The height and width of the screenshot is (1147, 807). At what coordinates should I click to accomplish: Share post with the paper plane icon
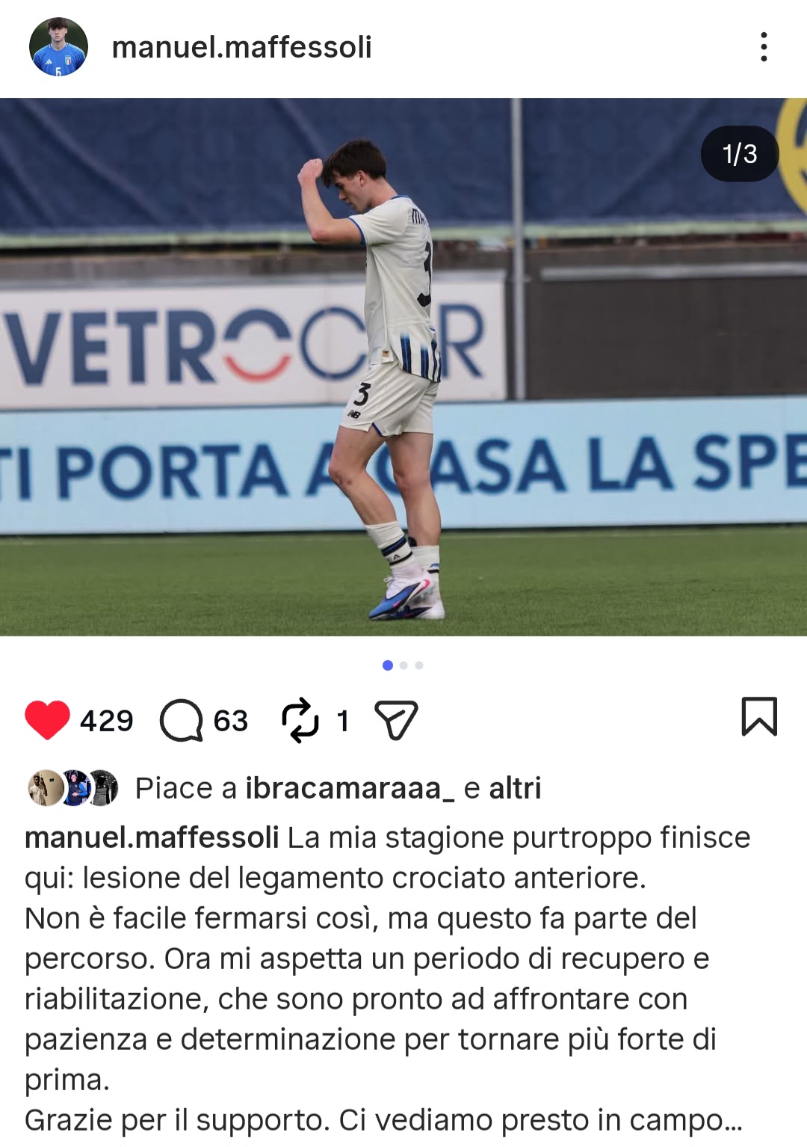click(x=396, y=720)
